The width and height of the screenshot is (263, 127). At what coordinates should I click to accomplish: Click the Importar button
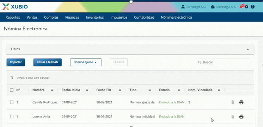coord(16,62)
